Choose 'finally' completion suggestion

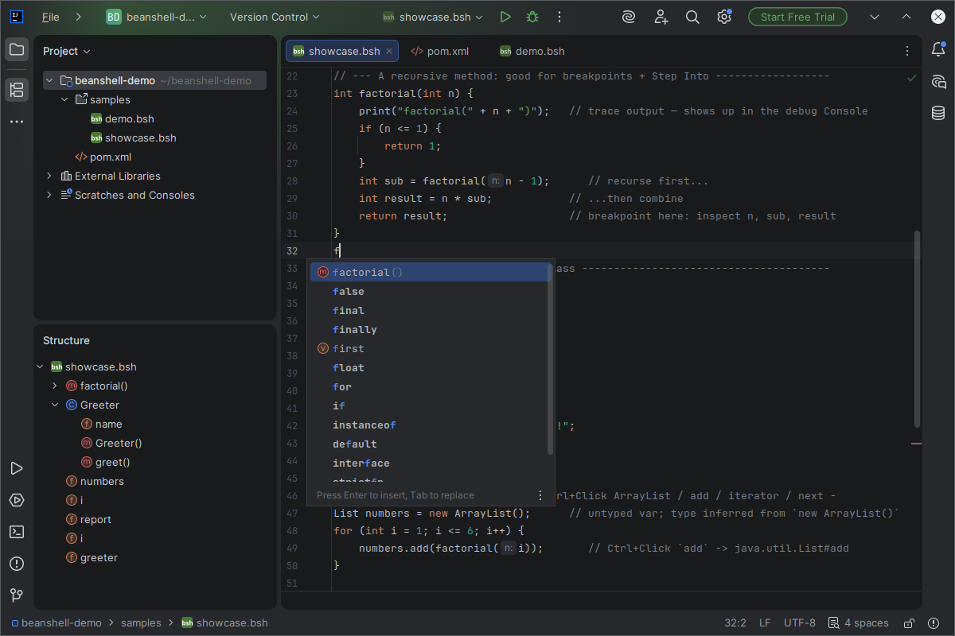coord(430,329)
